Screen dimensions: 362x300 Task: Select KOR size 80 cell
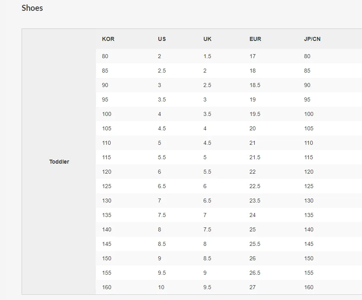105,57
